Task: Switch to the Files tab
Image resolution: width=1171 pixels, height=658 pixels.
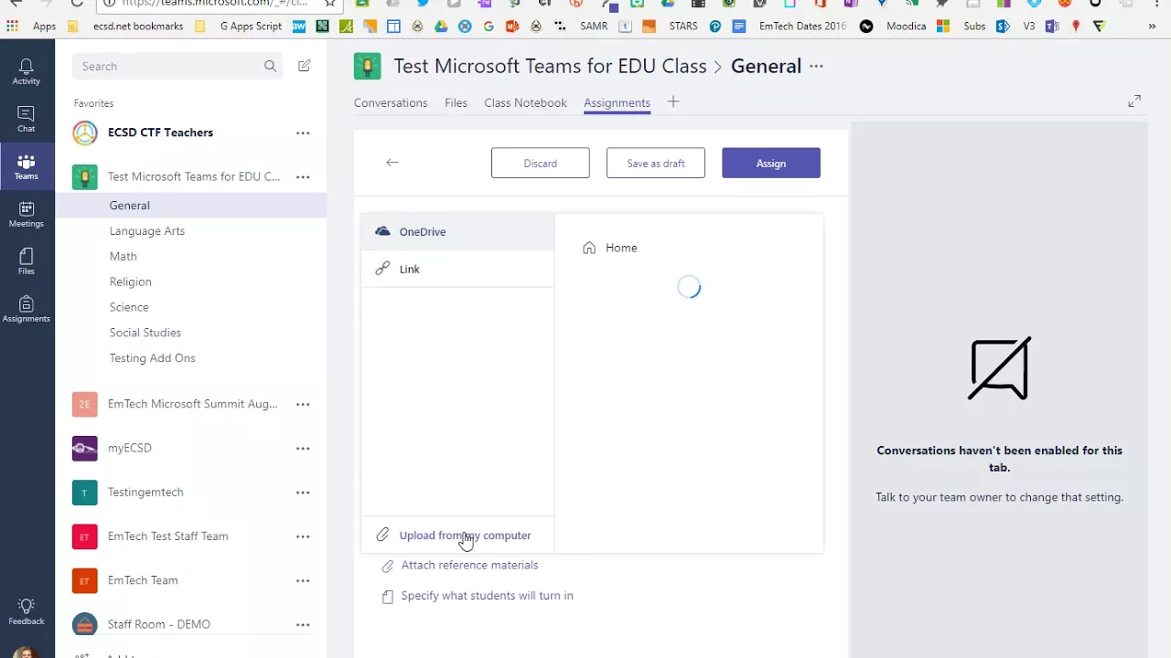Action: 457,102
